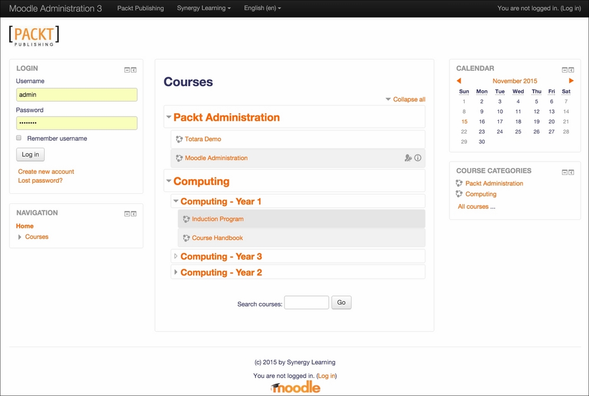Click Computing - Year 3 heading text
Image resolution: width=589 pixels, height=396 pixels.
221,256
